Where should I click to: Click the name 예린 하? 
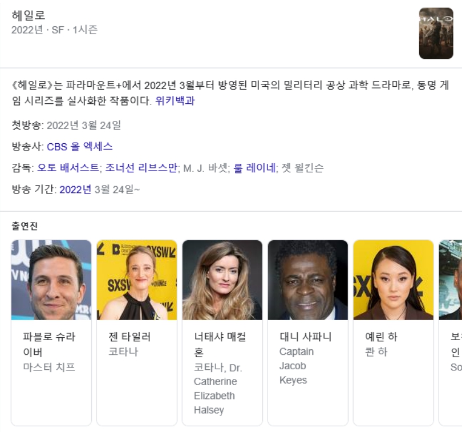tap(381, 337)
